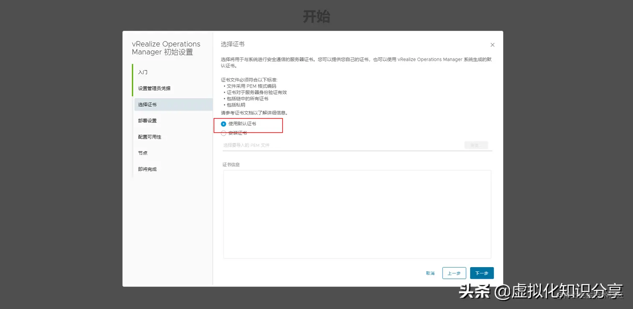This screenshot has width=633, height=309.
Task: Close the 选择证书 dialog with X
Action: point(492,45)
